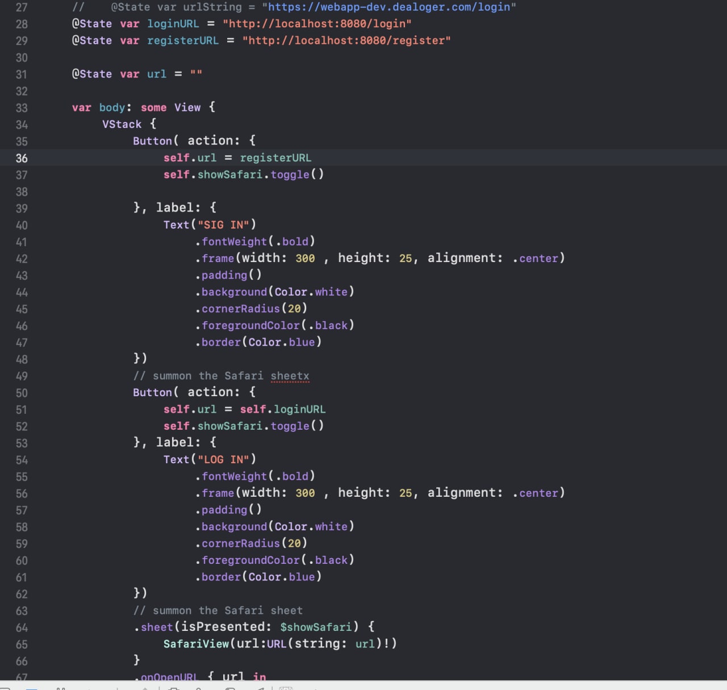Click the misspelled word 'sheetx' in the comment
The height and width of the screenshot is (690, 727).
290,376
